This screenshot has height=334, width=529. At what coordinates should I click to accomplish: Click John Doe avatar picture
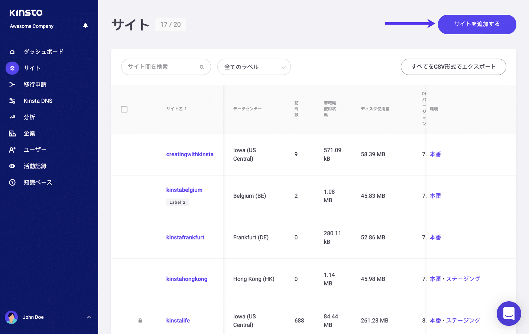(11, 317)
